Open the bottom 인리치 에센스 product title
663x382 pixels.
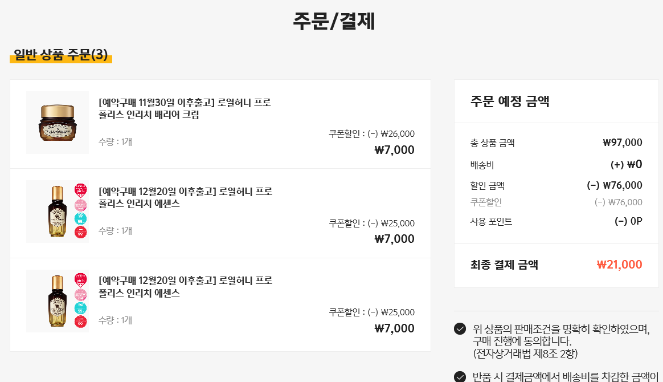click(185, 287)
